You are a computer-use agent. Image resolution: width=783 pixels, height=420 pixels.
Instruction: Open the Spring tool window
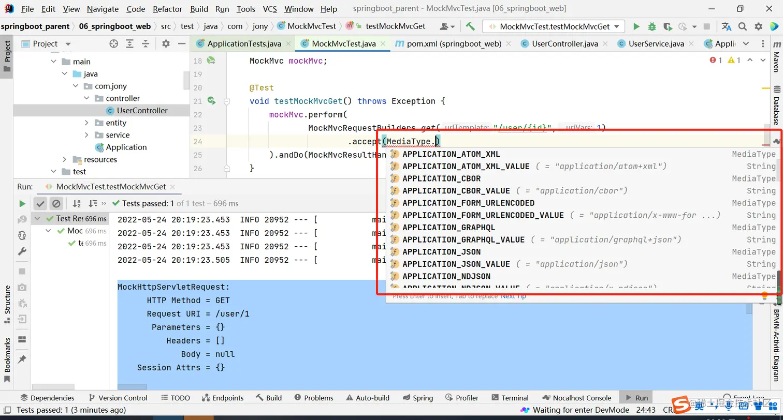click(x=417, y=398)
